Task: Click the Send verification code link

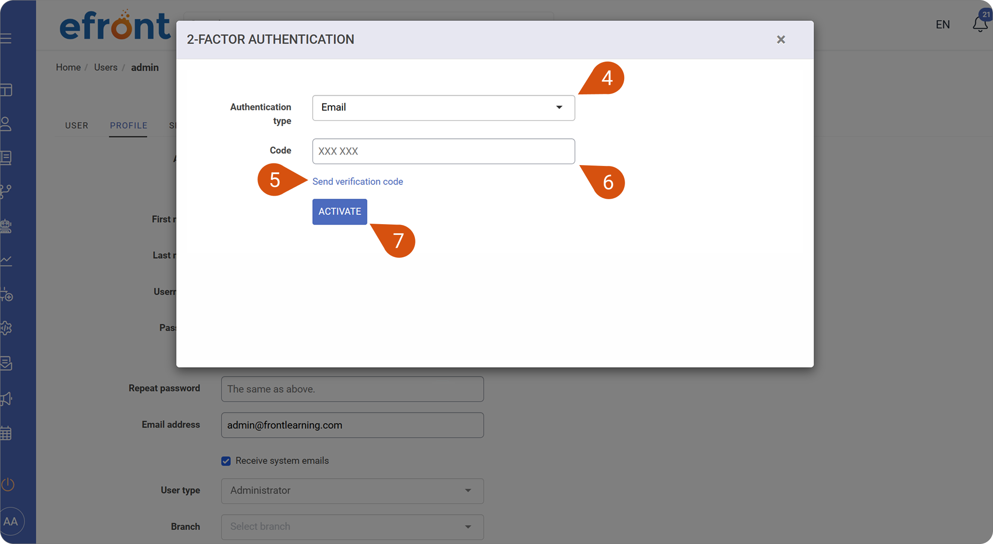Action: (358, 181)
